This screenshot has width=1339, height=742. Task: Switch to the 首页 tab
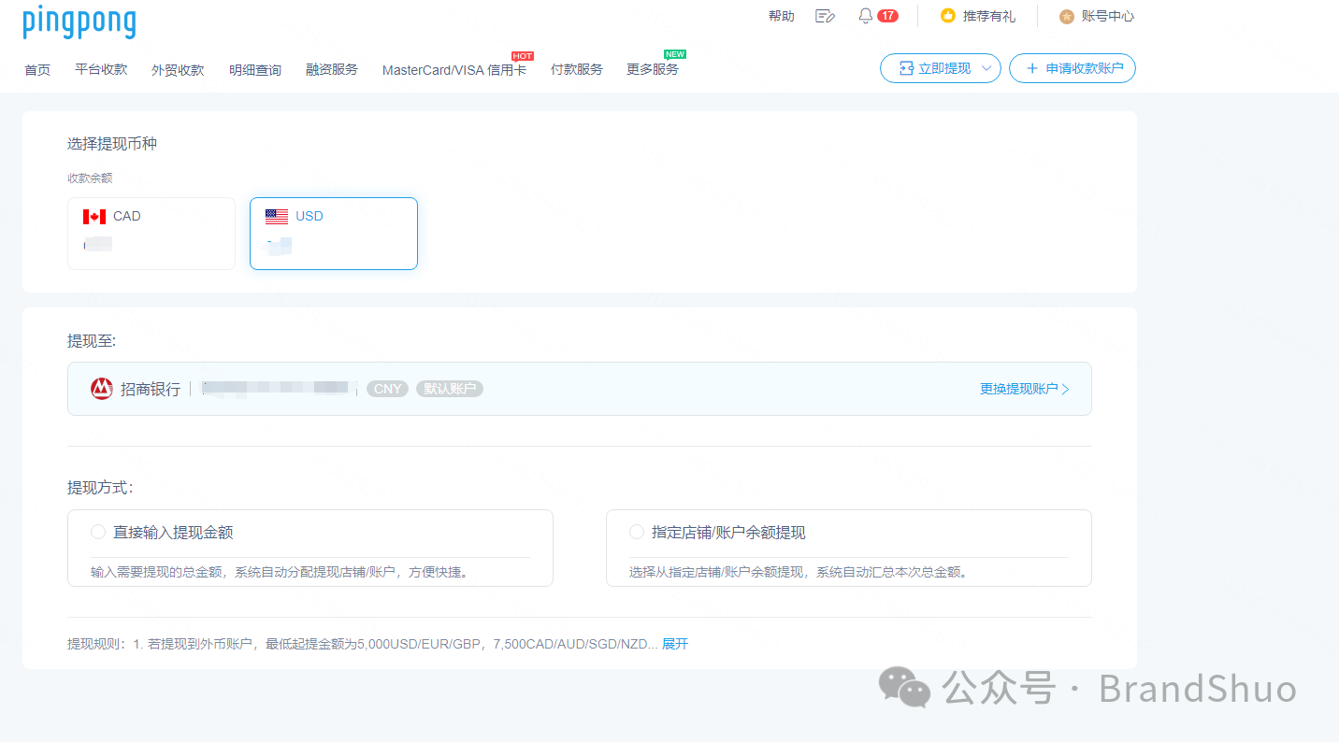point(36,69)
